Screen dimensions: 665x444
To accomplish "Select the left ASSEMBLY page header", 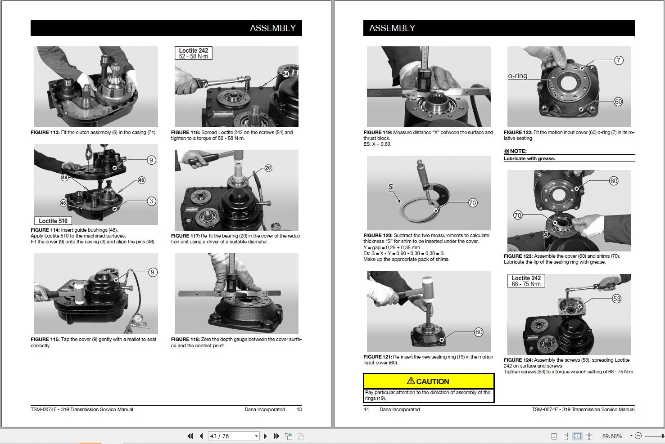I will click(272, 28).
